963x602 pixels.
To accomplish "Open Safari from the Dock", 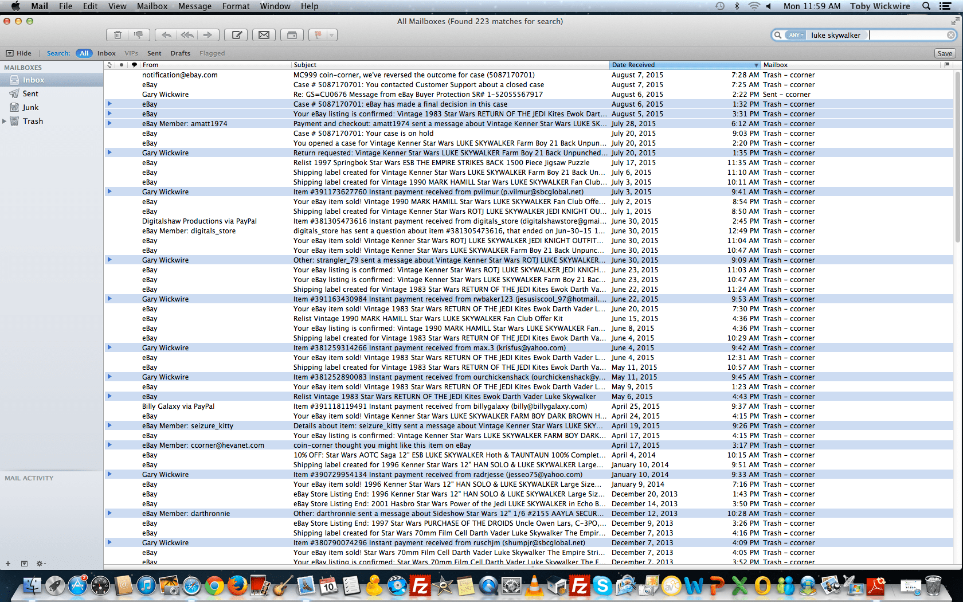I will [191, 586].
